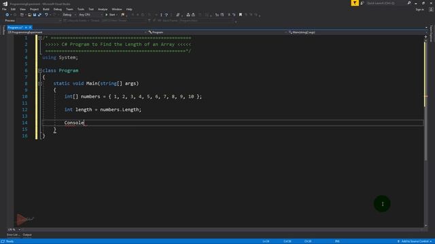Click Add to Source Control in status bar
Viewport: 435px width, 244px height.
pyautogui.click(x=415, y=241)
